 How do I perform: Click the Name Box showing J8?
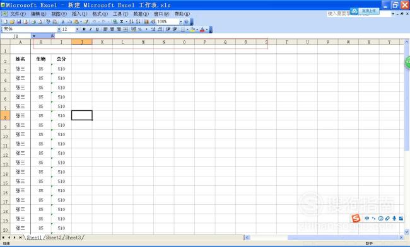pyautogui.click(x=16, y=36)
